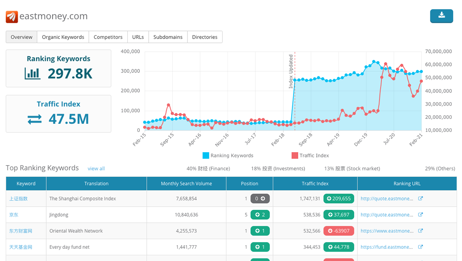Viewport: 462px width, 261px height.
Task: Sort by the Position column header
Action: 249,184
